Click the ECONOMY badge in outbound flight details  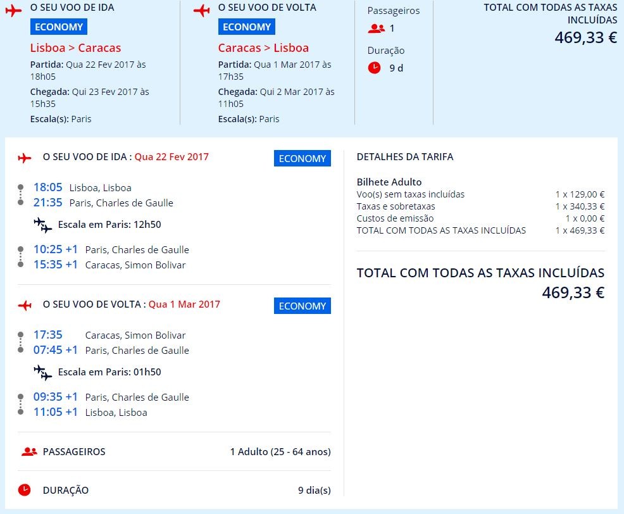[x=302, y=159]
